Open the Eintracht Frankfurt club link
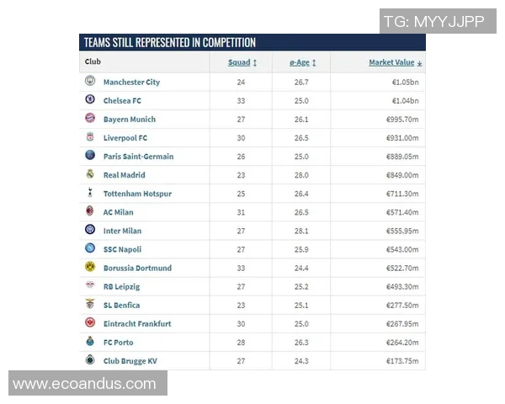 point(137,323)
